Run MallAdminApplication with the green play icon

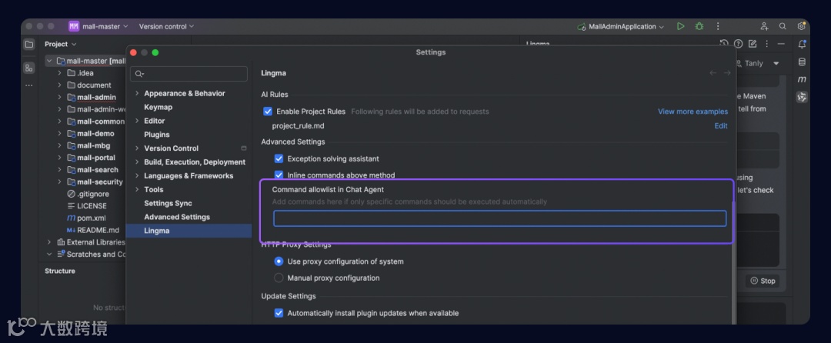[x=680, y=26]
